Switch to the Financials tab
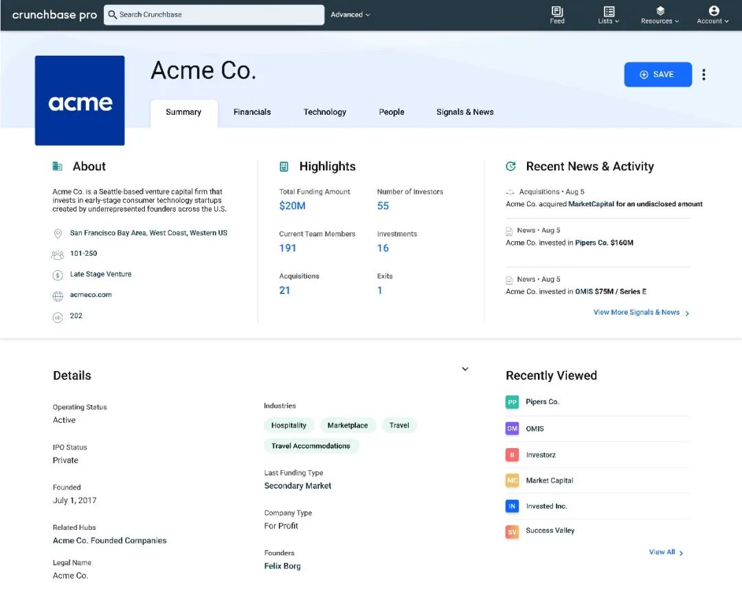Screen dimensions: 742x589 pyautogui.click(x=252, y=112)
